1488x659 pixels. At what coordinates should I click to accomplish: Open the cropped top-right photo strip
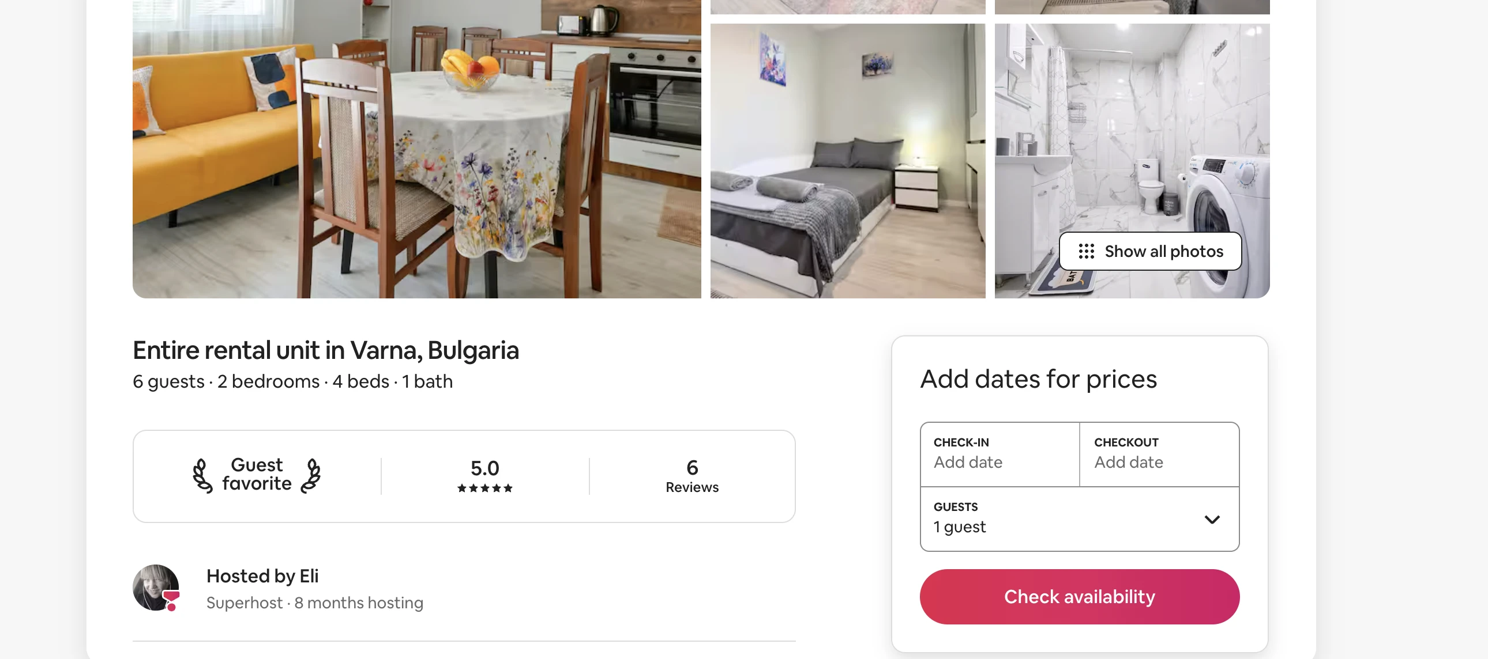pos(1132,7)
